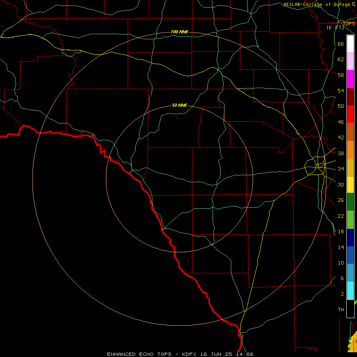Click the burnt orange legend swatch
The height and width of the screenshot is (357, 357).
tap(350, 132)
